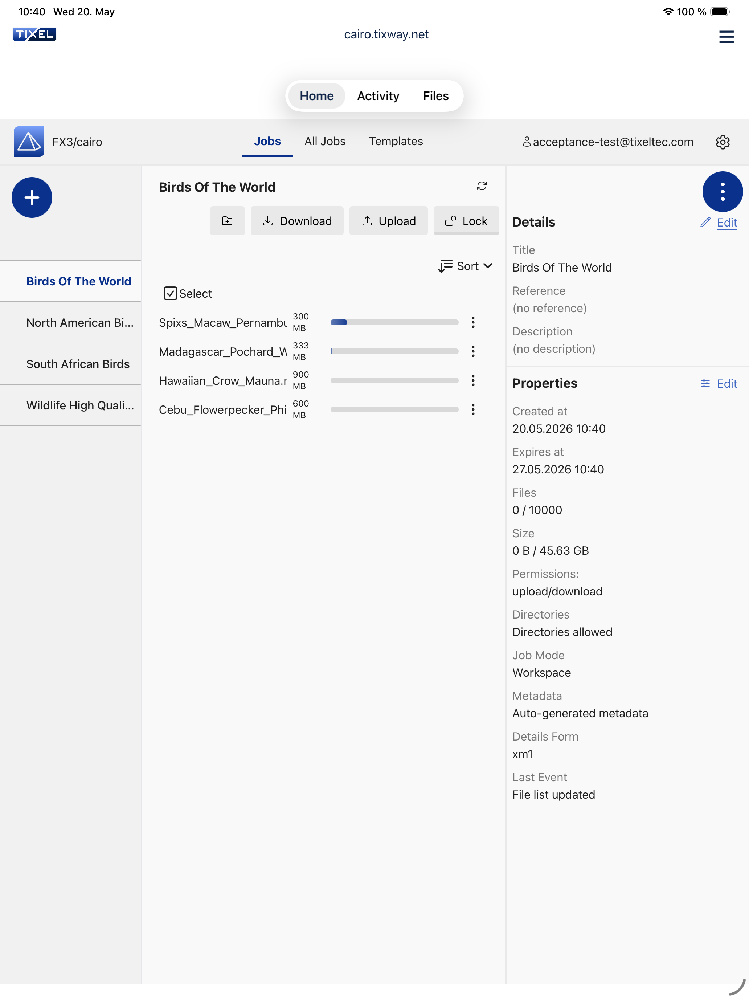Viewport: 749px width, 999px height.
Task: Select the Birds Of The World job
Action: click(70, 281)
